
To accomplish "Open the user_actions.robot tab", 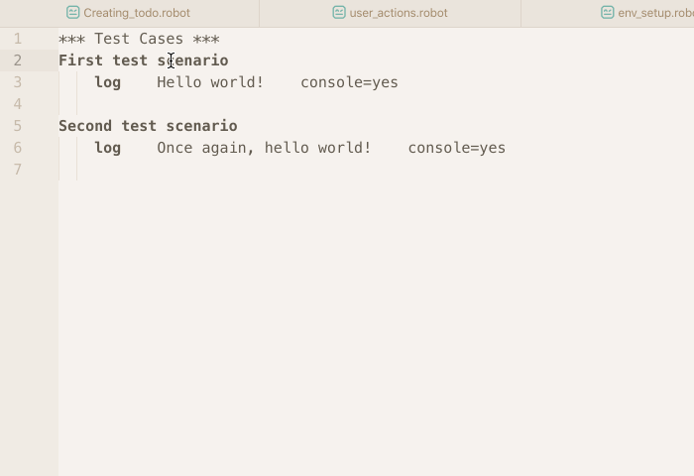I will coord(390,13).
